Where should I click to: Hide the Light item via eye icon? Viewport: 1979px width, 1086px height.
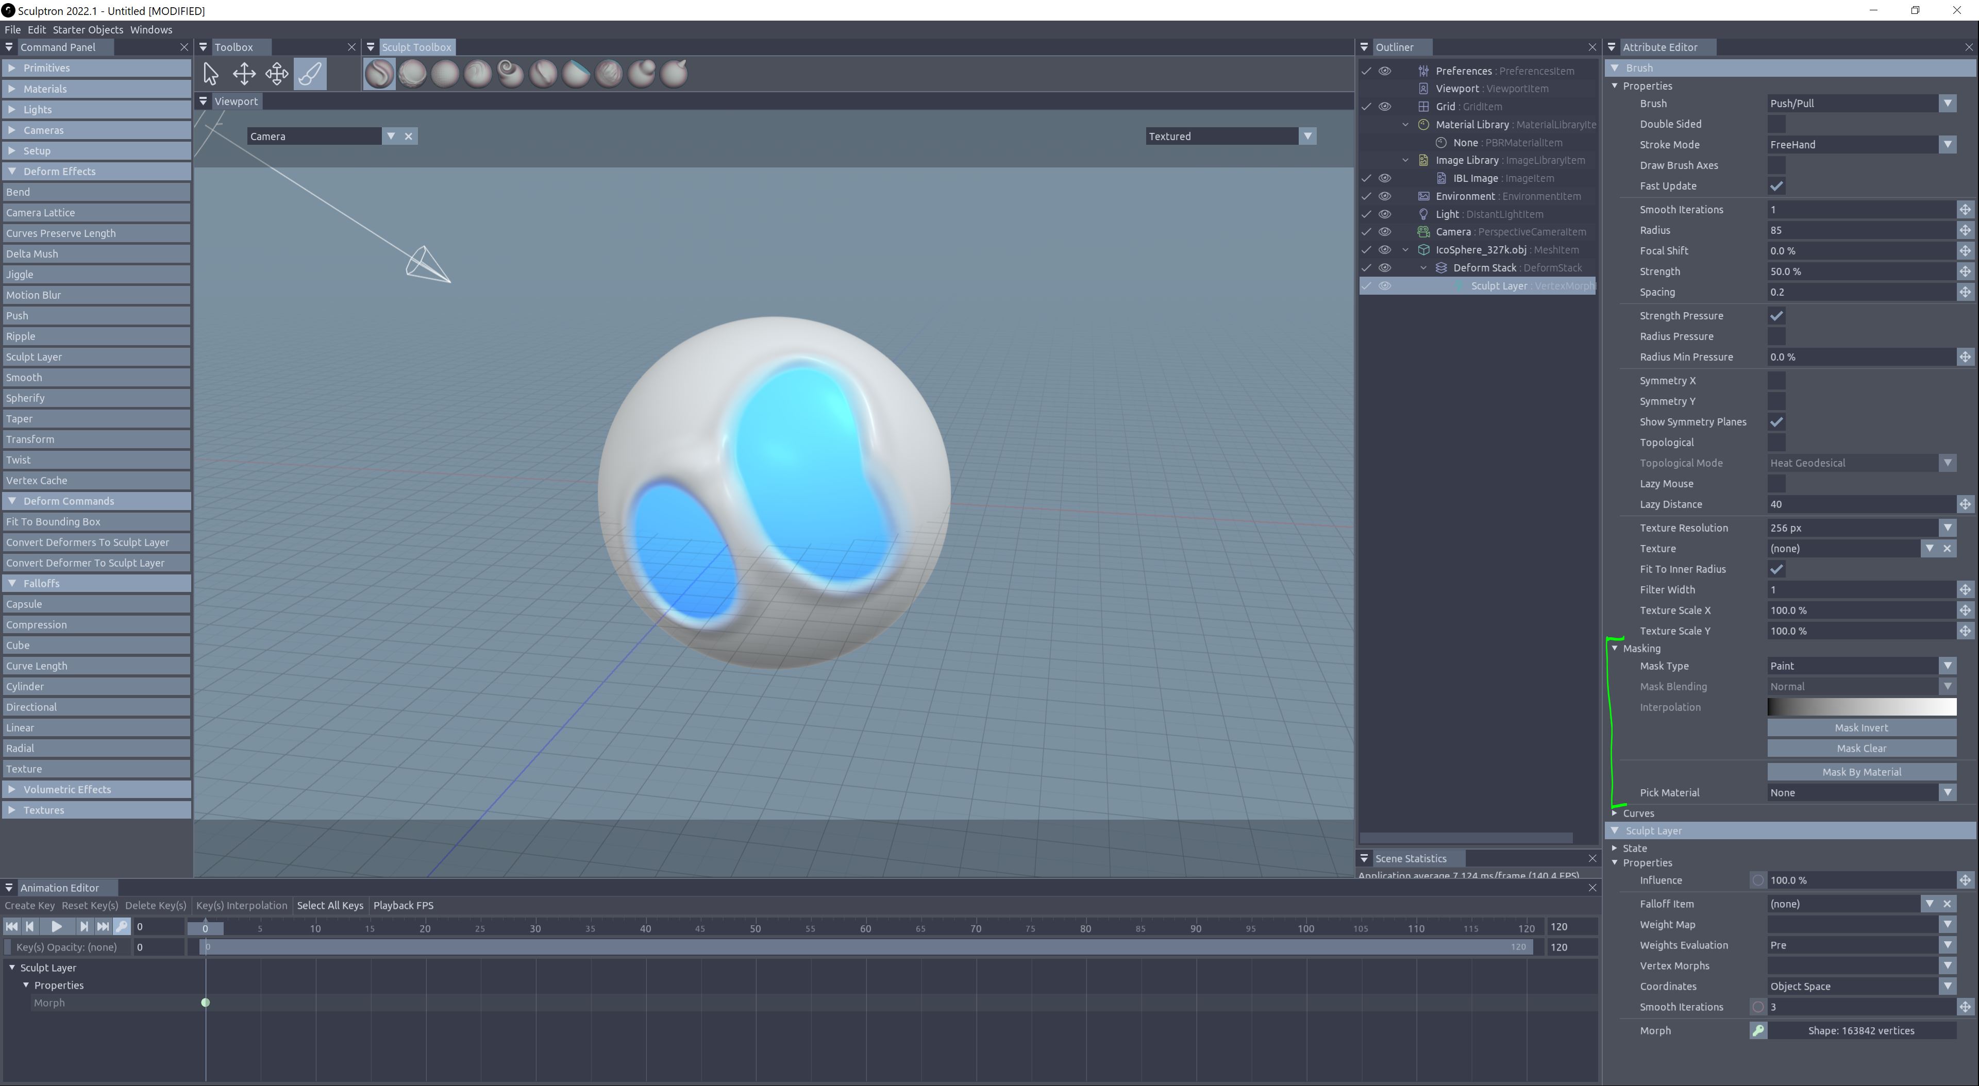(1384, 214)
